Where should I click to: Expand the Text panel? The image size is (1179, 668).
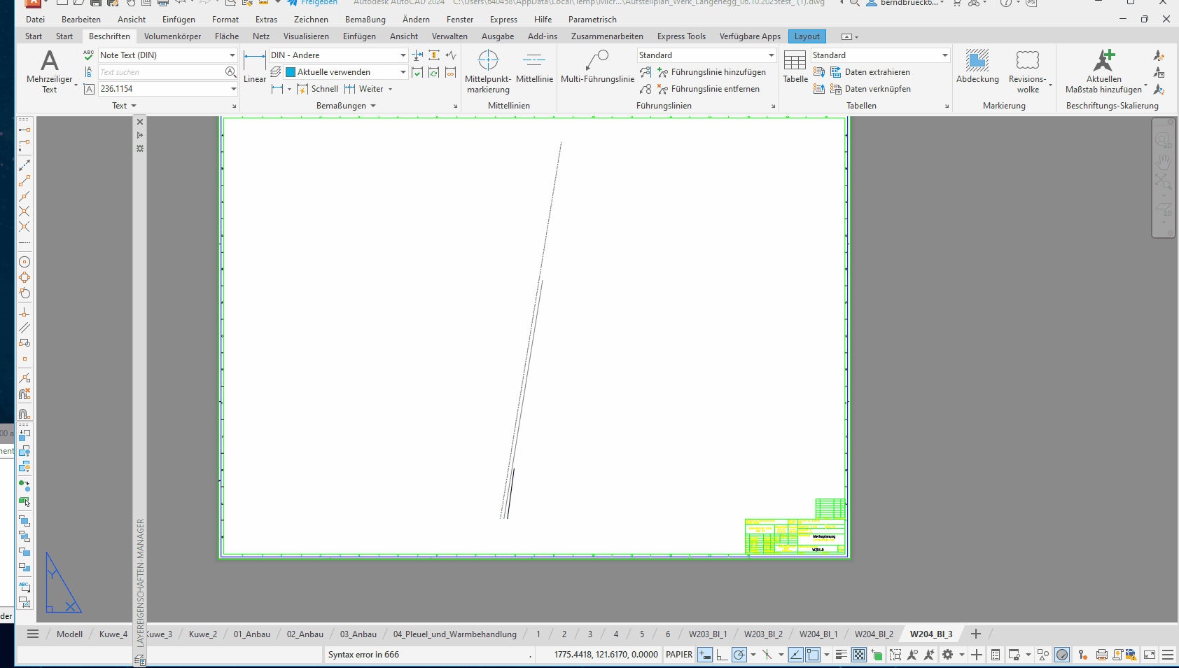pos(125,106)
